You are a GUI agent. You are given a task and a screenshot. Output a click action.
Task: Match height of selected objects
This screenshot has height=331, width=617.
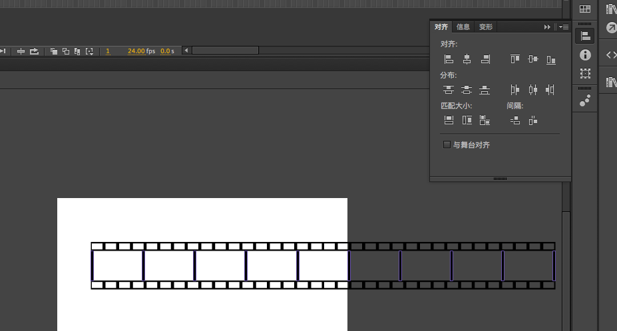pos(467,120)
